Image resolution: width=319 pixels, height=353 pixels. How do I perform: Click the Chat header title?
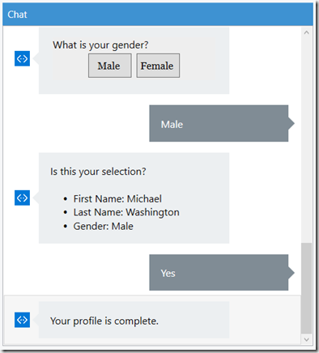coord(17,15)
